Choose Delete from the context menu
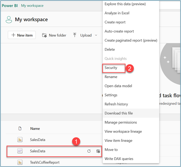This screenshot has width=181, height=167. click(109, 49)
